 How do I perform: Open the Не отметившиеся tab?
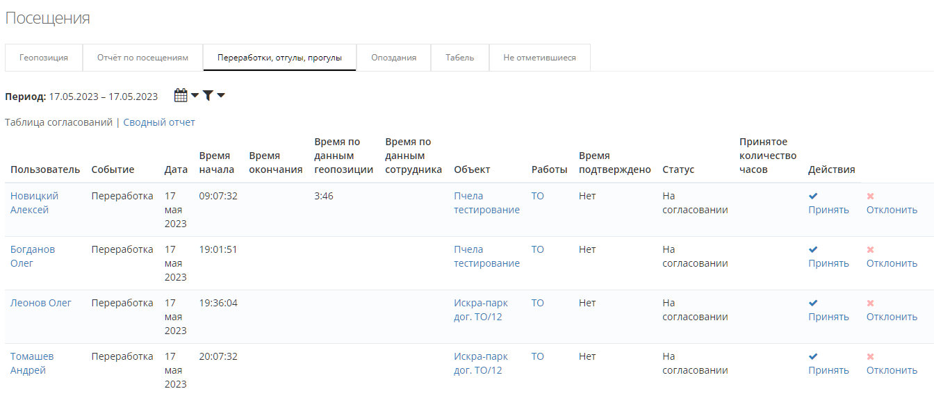[539, 58]
